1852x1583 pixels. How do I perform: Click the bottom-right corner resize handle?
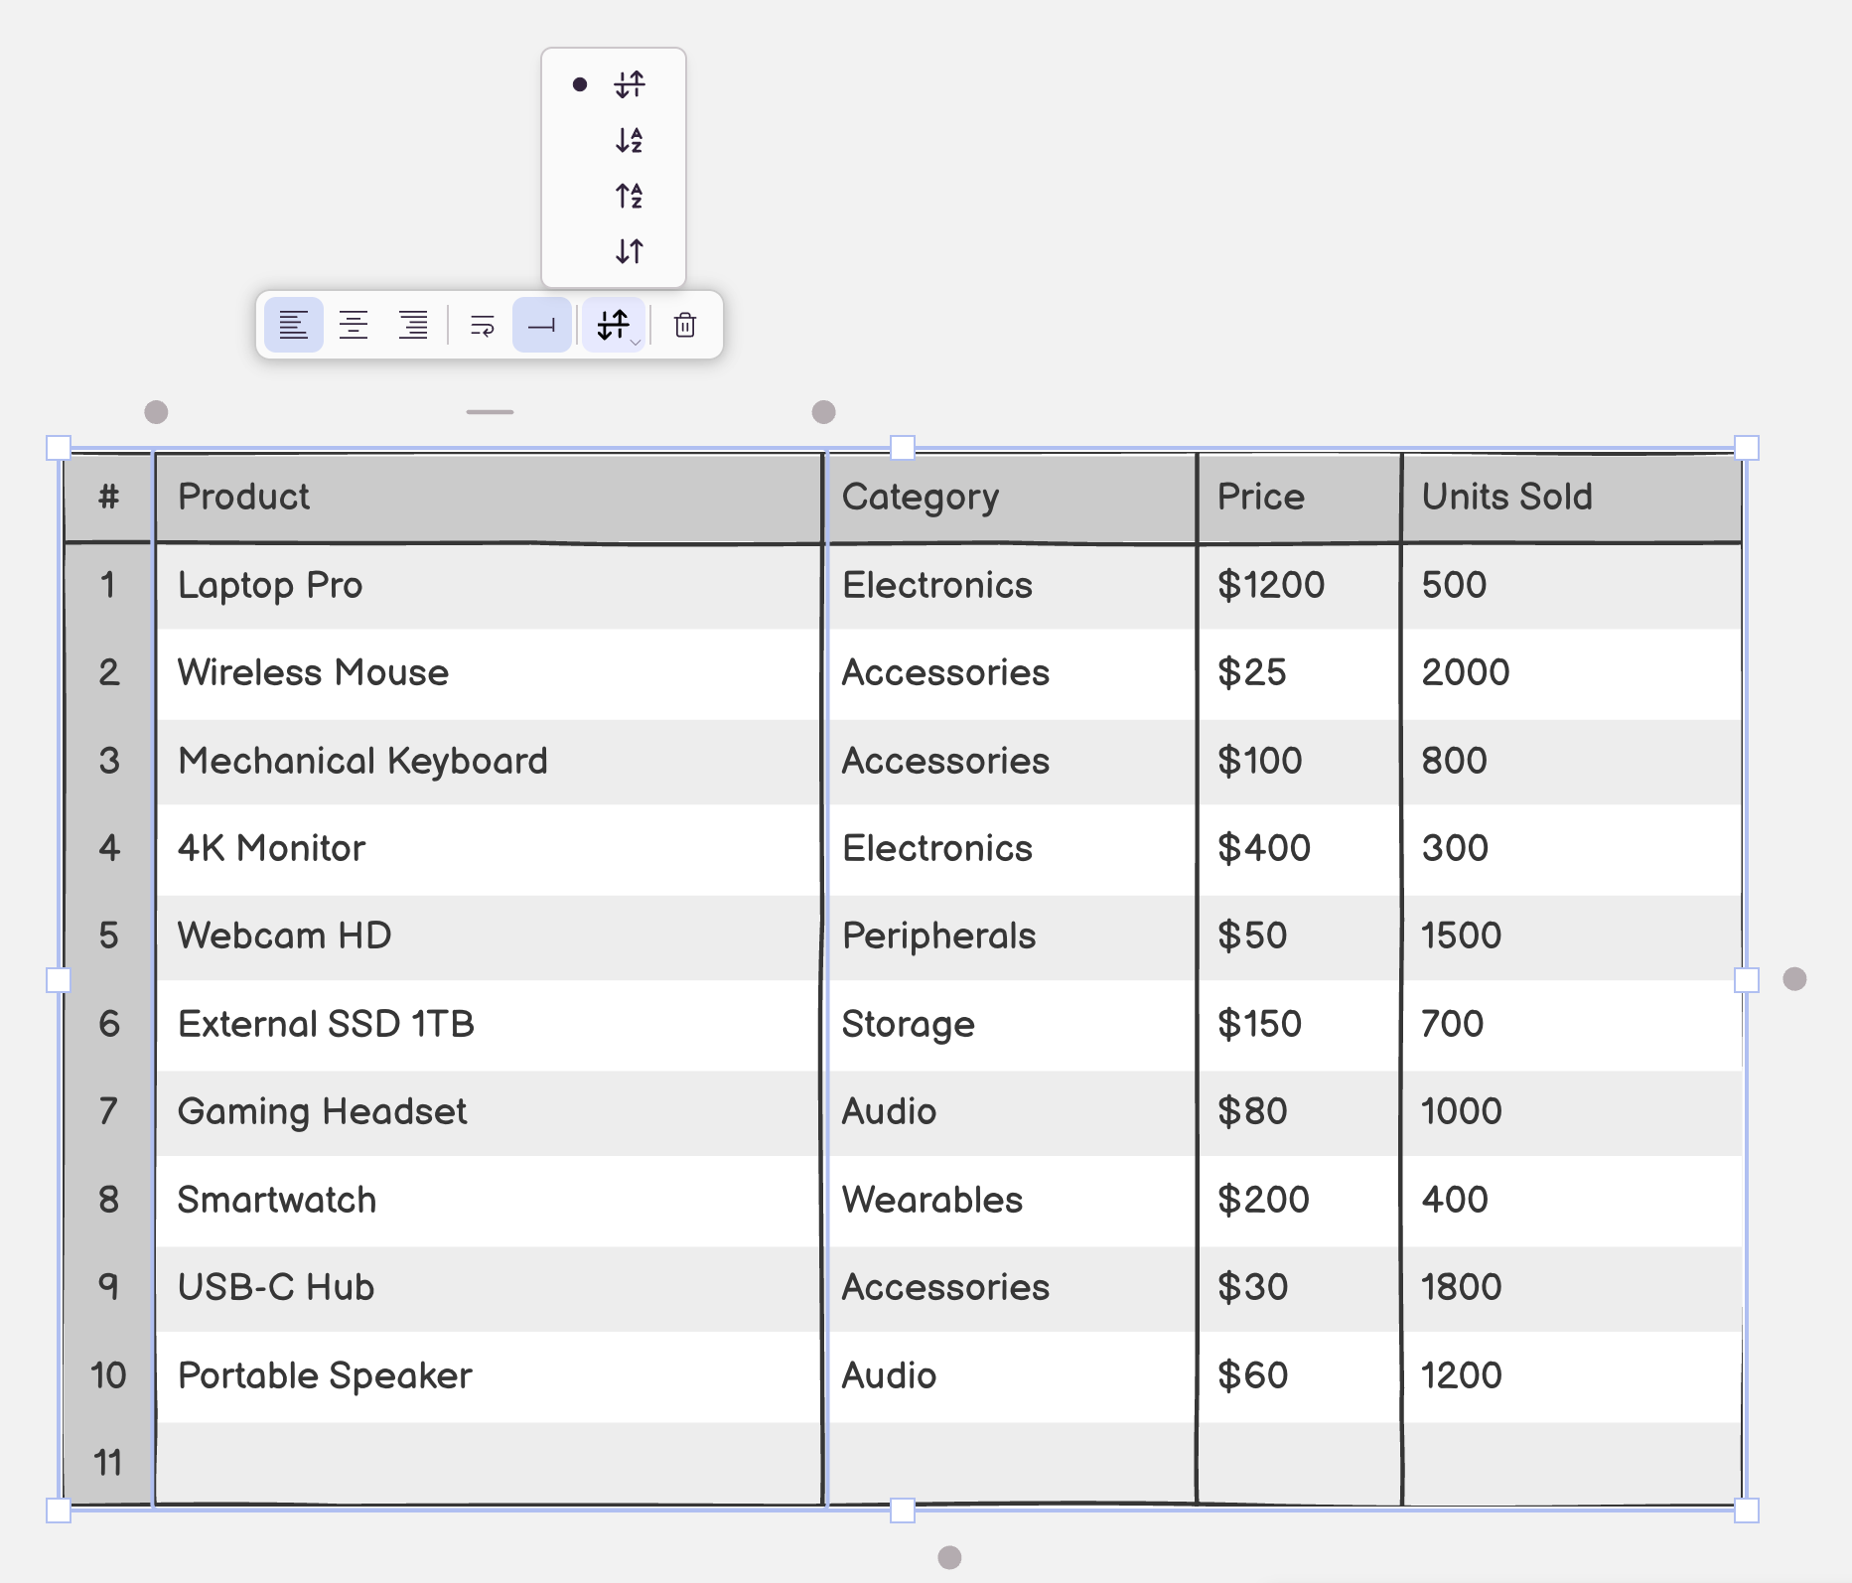coord(1746,1511)
